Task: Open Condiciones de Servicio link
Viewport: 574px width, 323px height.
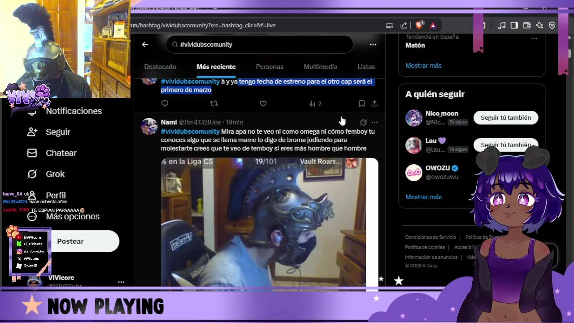Action: [x=430, y=237]
